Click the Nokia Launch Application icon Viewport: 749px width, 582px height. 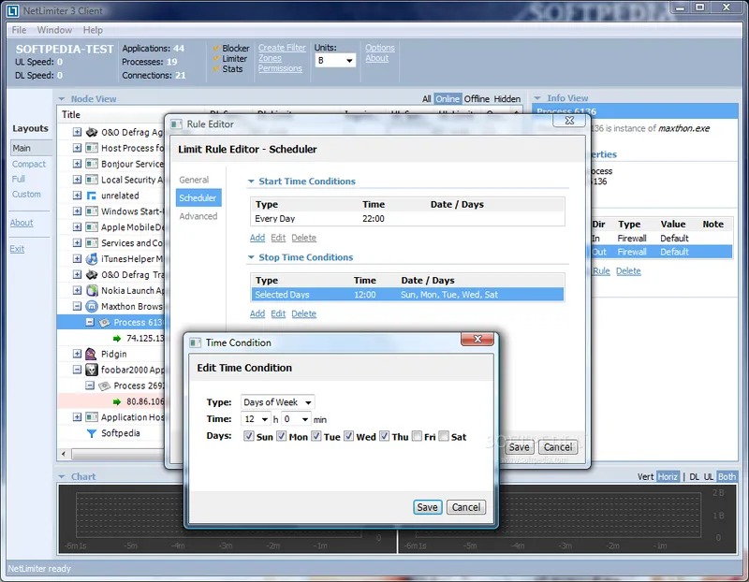[92, 290]
